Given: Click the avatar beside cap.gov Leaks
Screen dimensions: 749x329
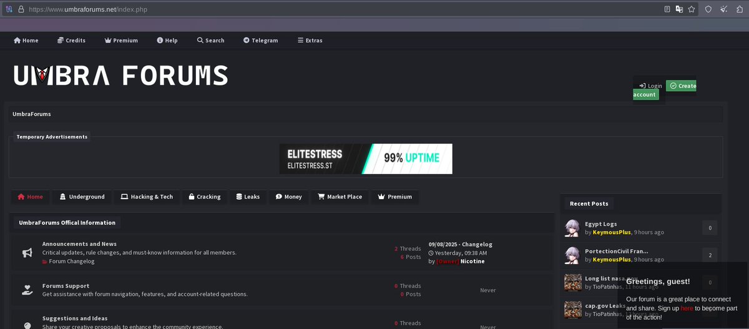Looking at the screenshot, I should [x=572, y=310].
